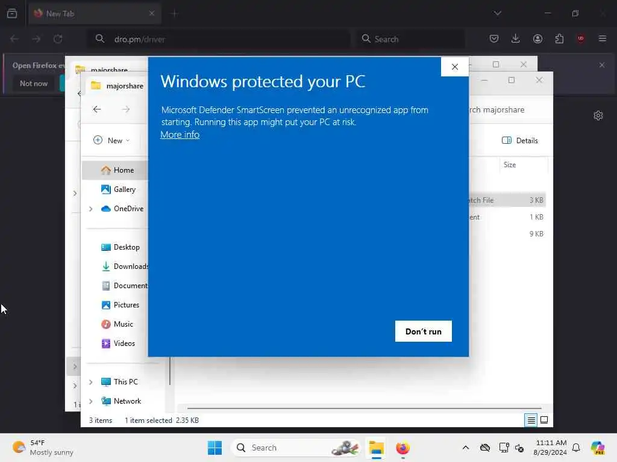617x462 pixels.
Task: Click the Don't run button
Action: point(424,331)
